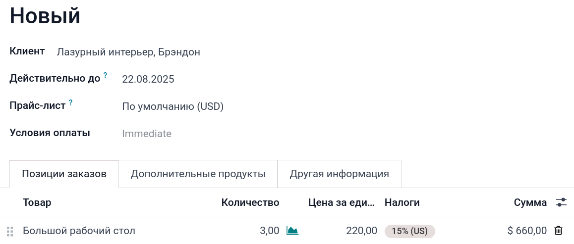Click product name Большой рабочий стол
This screenshot has width=574, height=244.
click(x=79, y=231)
